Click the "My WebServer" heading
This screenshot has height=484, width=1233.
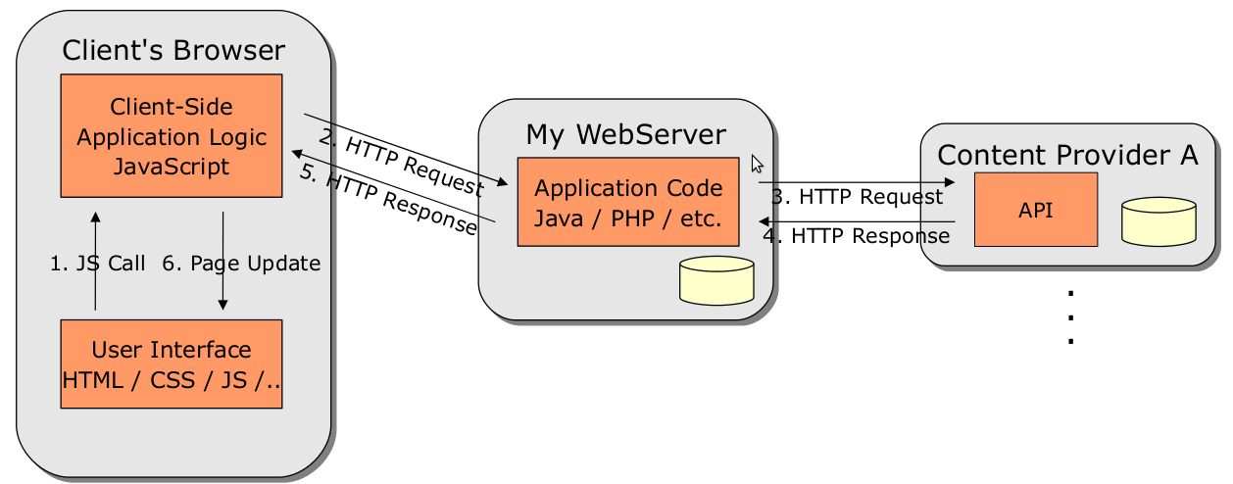pyautogui.click(x=625, y=134)
